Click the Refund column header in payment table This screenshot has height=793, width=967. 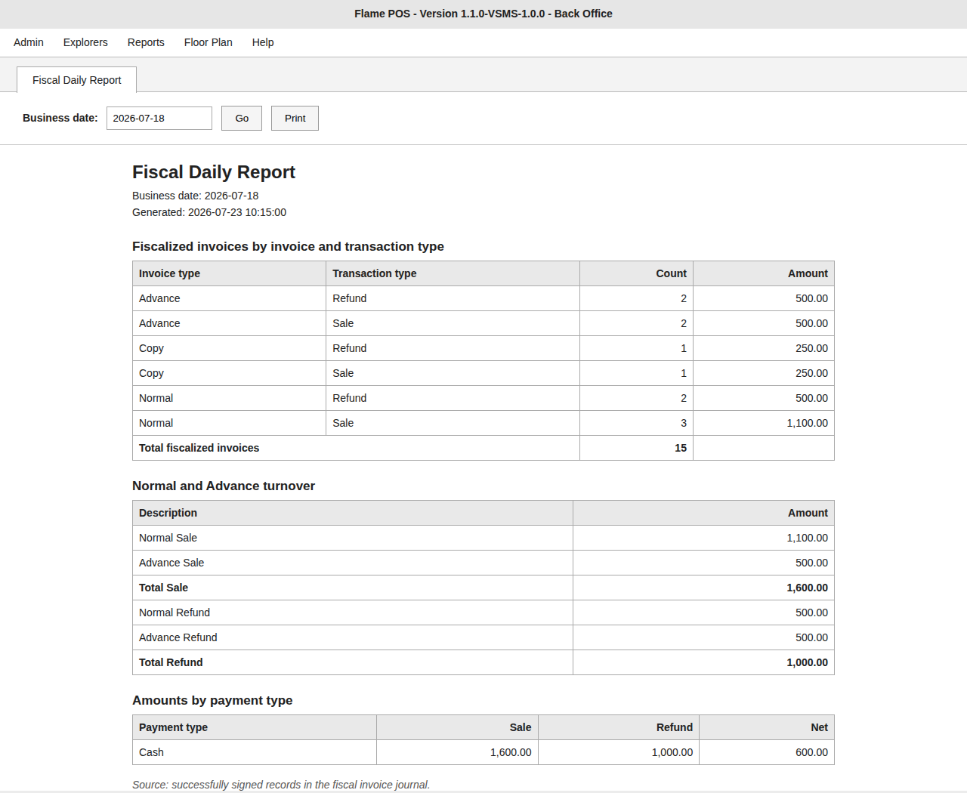pyautogui.click(x=619, y=727)
